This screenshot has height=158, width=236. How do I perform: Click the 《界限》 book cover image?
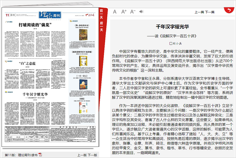pos(83,108)
